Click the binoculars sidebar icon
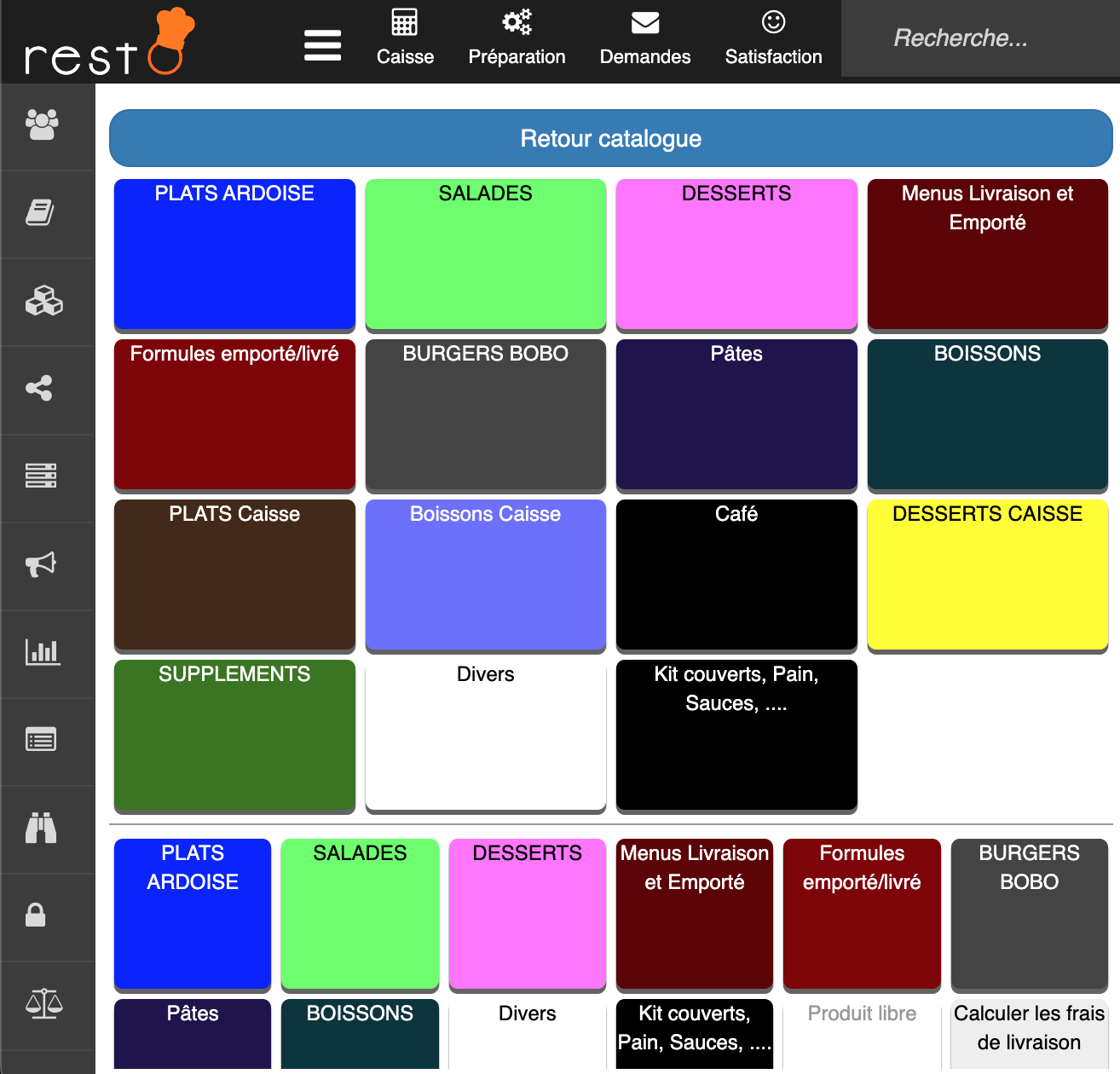Image resolution: width=1120 pixels, height=1074 pixels. 41,828
